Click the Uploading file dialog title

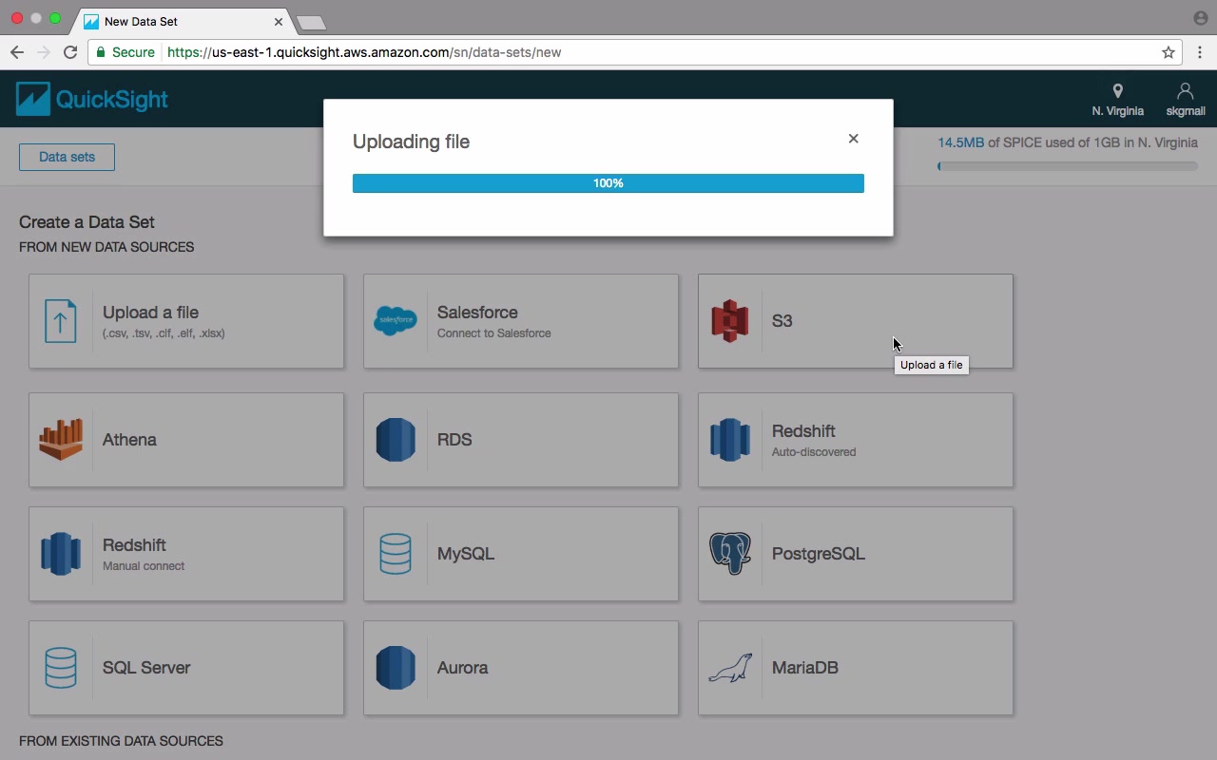[x=411, y=142]
